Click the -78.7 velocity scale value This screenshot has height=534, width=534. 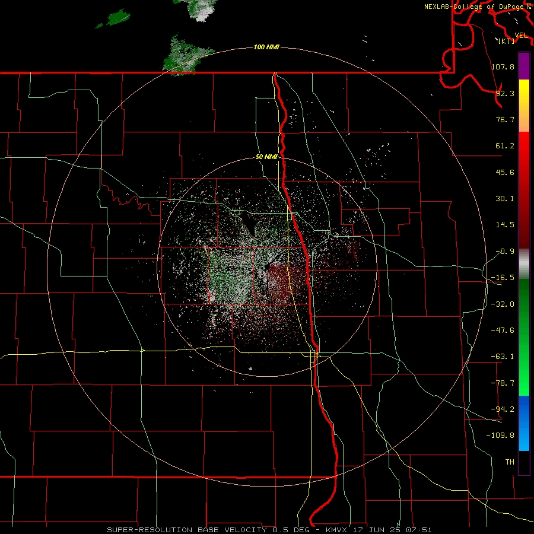[503, 383]
